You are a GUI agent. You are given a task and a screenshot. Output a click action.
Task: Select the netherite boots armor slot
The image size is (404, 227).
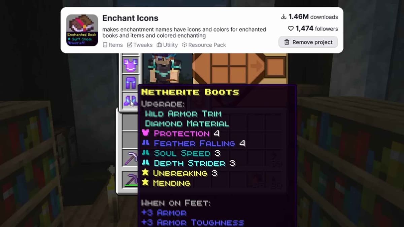pos(130,101)
